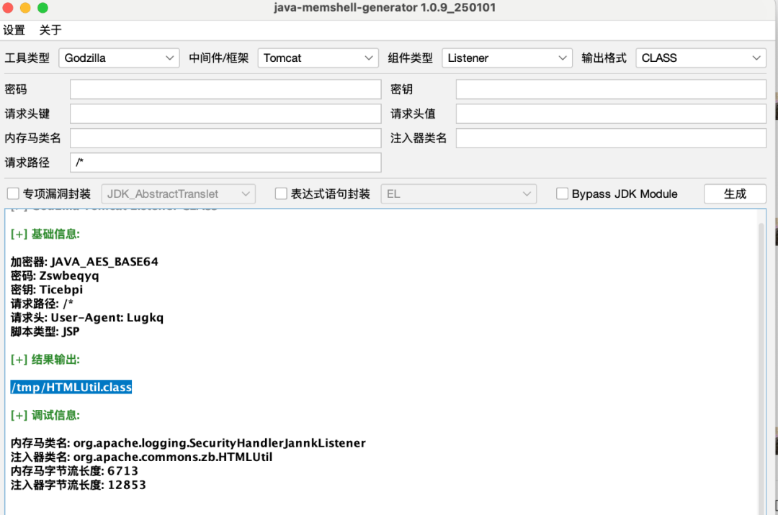This screenshot has width=778, height=515.
Task: Toggle the Bypass JDK Module checkbox
Action: pyautogui.click(x=562, y=193)
